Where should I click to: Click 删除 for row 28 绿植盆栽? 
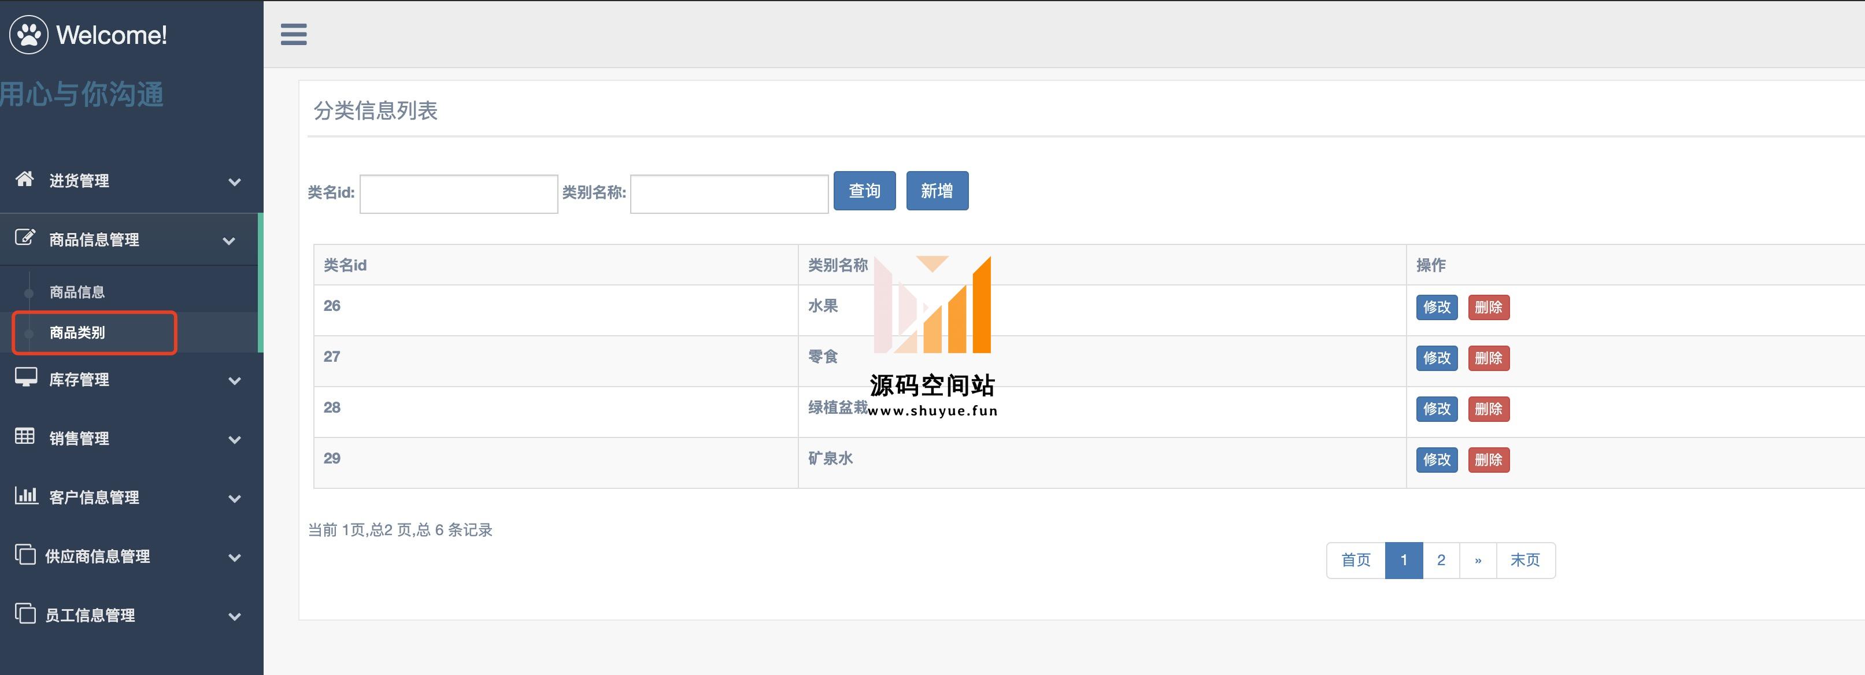pyautogui.click(x=1489, y=409)
